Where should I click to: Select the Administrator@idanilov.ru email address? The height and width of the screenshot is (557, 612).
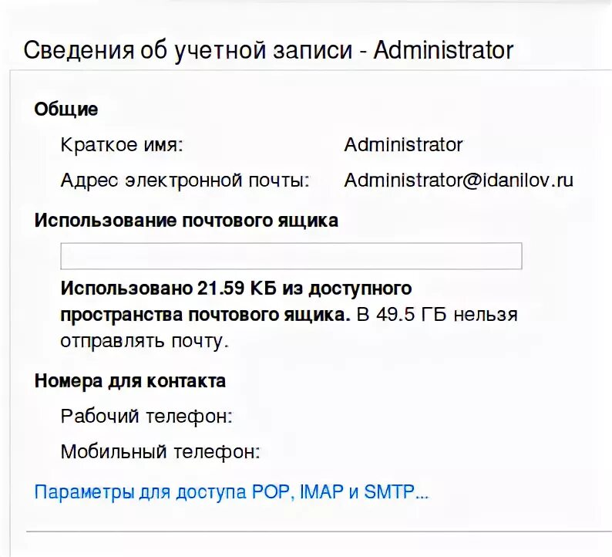point(459,181)
